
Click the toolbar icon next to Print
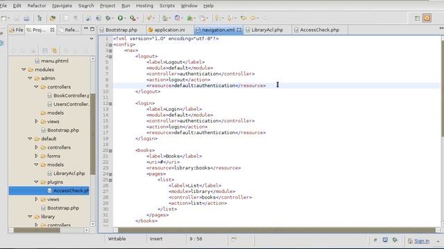(x=40, y=19)
